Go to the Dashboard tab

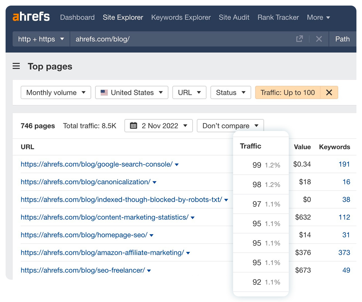pyautogui.click(x=77, y=17)
